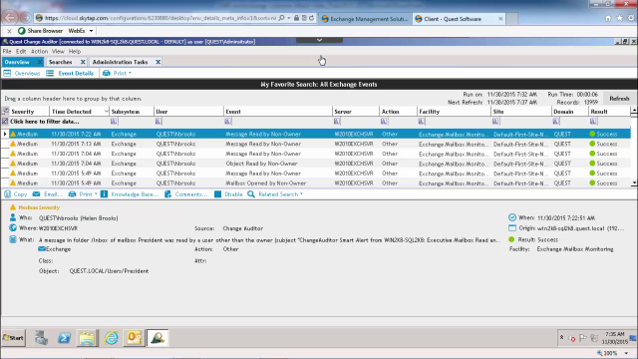638x359 pixels.
Task: Open Internet Explorer from taskbar
Action: coord(111,338)
